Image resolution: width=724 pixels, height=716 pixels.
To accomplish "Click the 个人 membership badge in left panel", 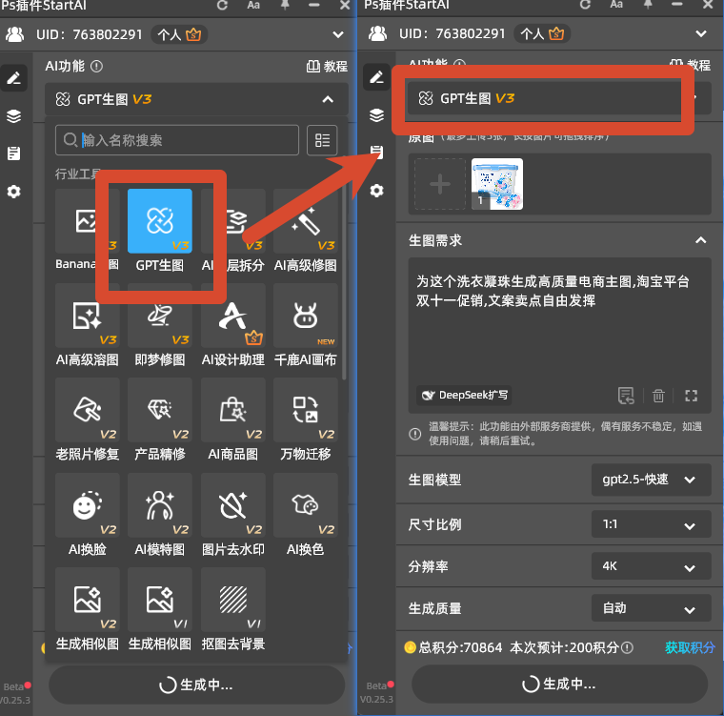I will [179, 34].
